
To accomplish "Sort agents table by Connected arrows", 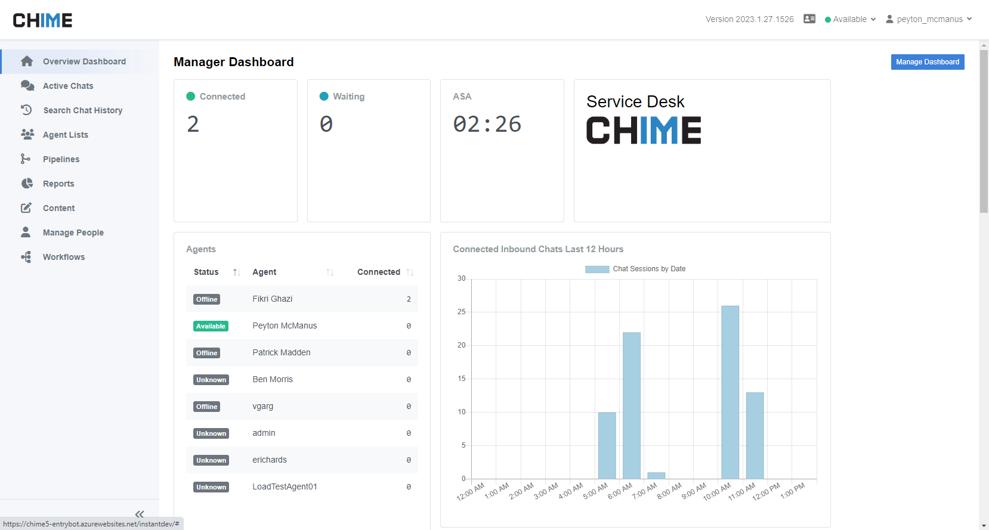I will (410, 272).
